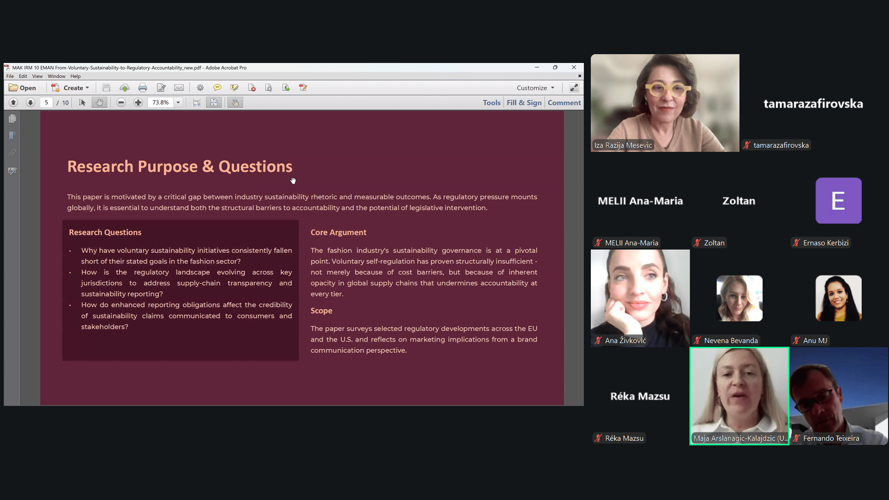Click the Print file icon
Screen dimensions: 889x500
[x=143, y=87]
